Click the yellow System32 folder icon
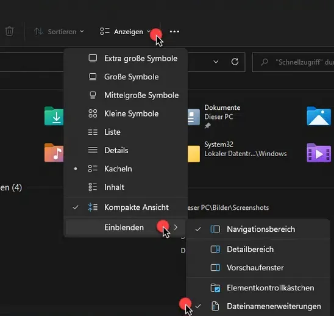This screenshot has width=334, height=316. 194,154
